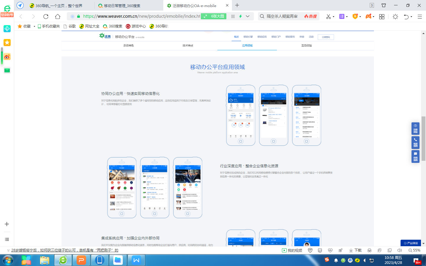Click Windows Start button
Viewport: 426px width, 266px height.
(x=8, y=260)
